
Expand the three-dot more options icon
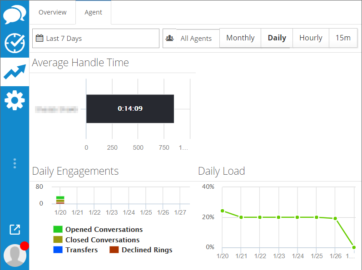(x=15, y=163)
